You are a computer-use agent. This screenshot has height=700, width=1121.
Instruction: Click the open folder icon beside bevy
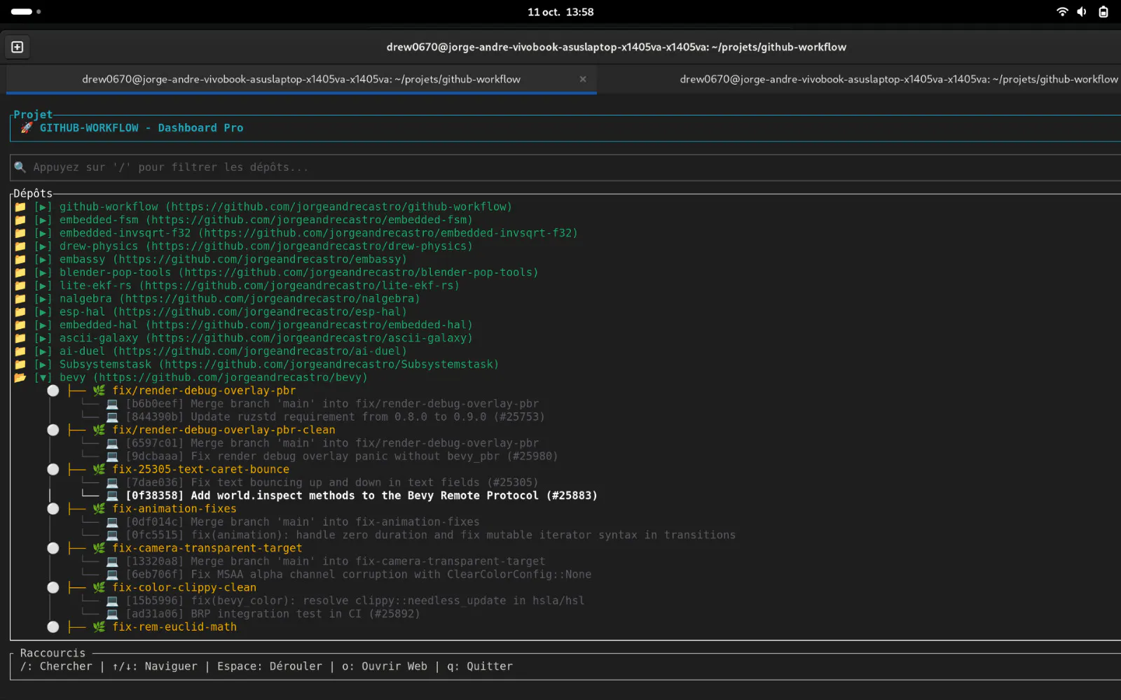pos(20,377)
